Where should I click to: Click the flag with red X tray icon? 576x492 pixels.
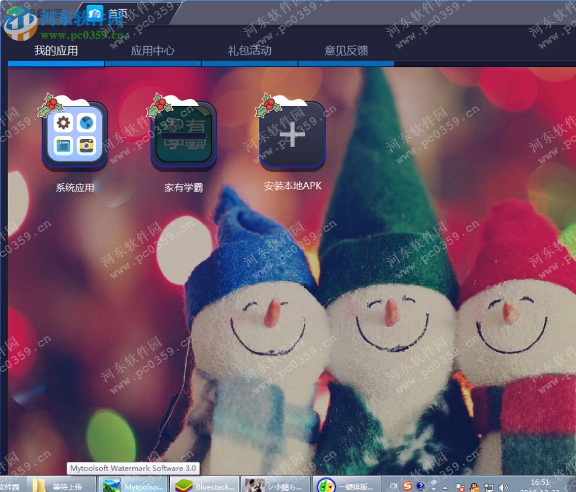(x=460, y=488)
